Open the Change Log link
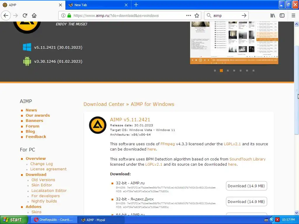Viewport: 299px width, 224px height. (x=41, y=164)
